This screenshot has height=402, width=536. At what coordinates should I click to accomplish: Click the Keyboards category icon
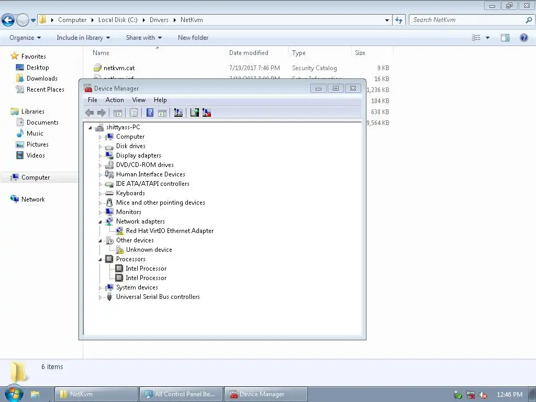tap(109, 193)
